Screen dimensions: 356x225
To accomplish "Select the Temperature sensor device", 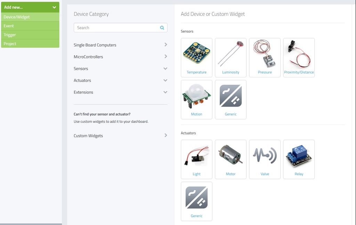I will (x=196, y=57).
